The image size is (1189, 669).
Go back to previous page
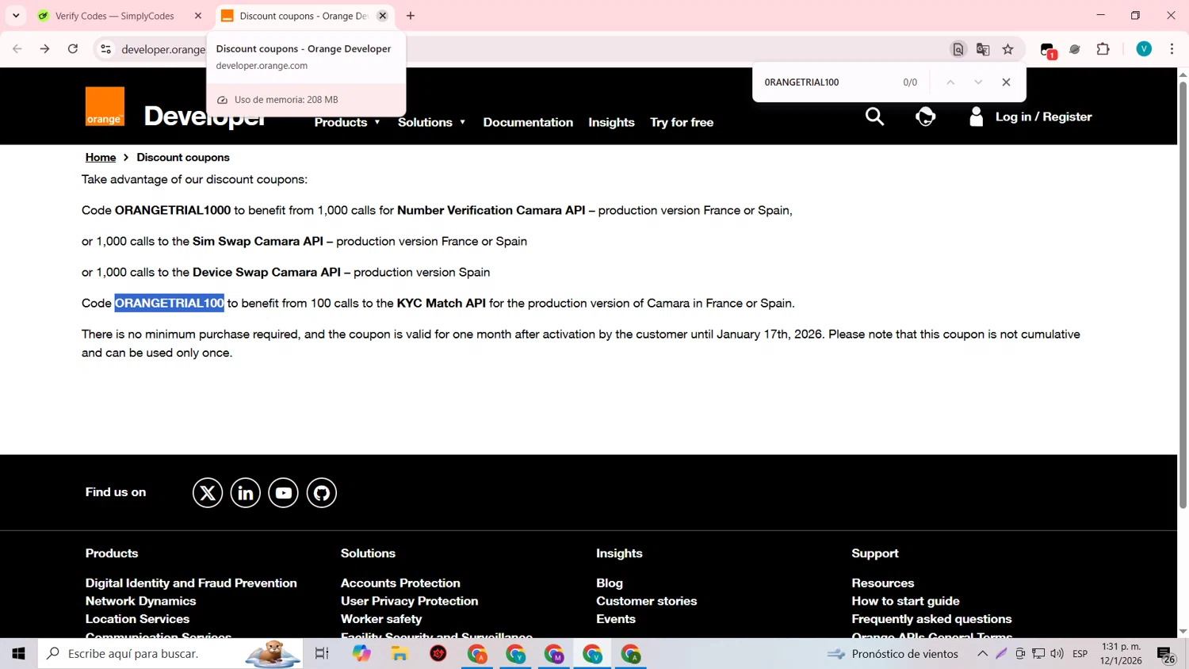point(17,49)
